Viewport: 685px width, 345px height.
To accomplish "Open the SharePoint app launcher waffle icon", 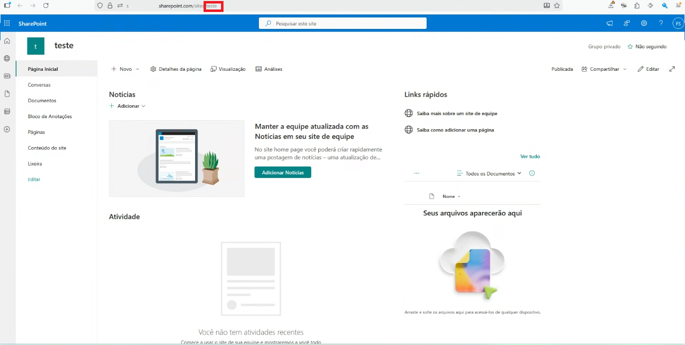I will (7, 23).
